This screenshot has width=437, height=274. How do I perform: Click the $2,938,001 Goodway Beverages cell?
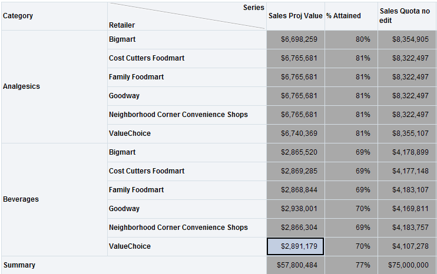296,209
